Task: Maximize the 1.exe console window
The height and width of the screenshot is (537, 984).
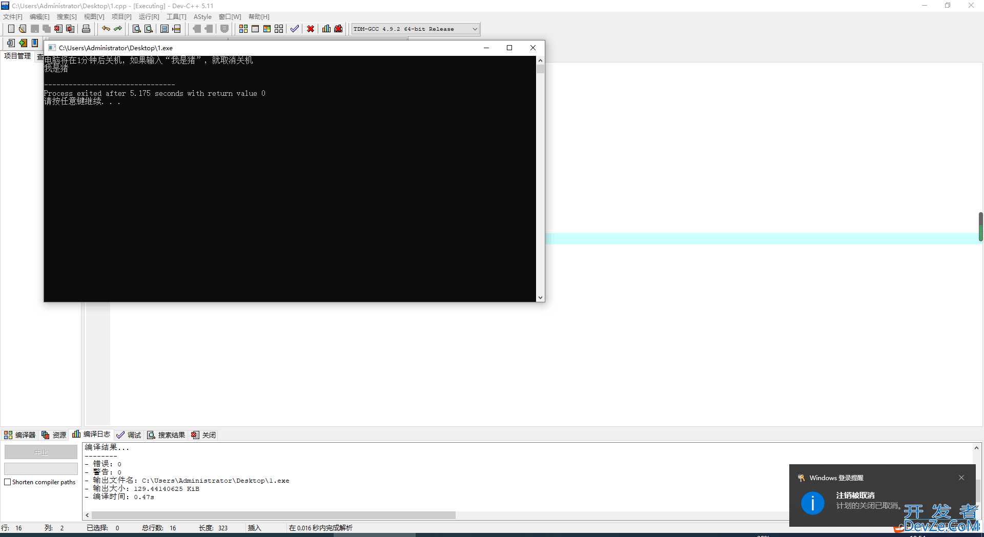Action: tap(509, 48)
